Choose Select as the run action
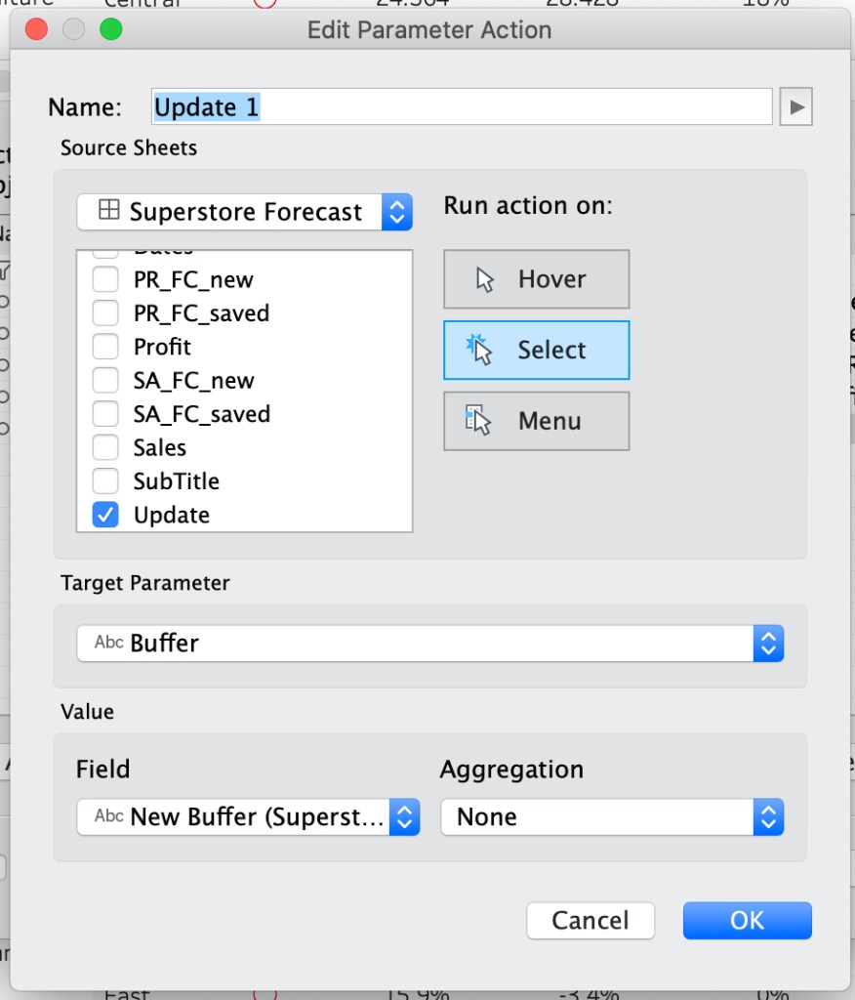855x1000 pixels. click(536, 351)
